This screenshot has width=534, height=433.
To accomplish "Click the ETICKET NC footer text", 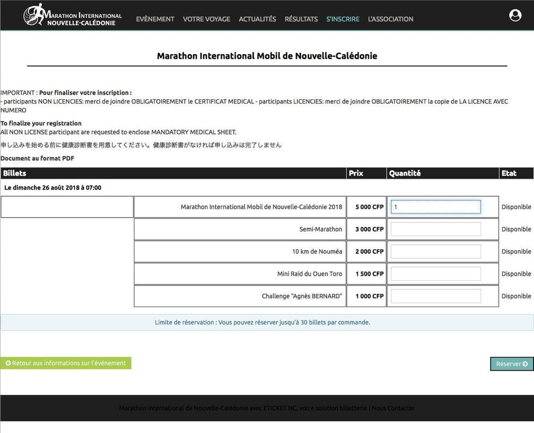I will (x=280, y=408).
